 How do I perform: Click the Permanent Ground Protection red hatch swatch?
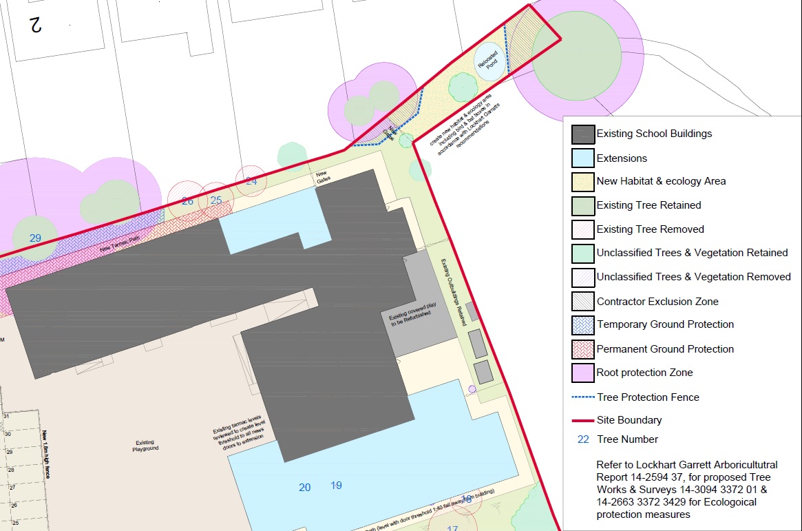583,349
